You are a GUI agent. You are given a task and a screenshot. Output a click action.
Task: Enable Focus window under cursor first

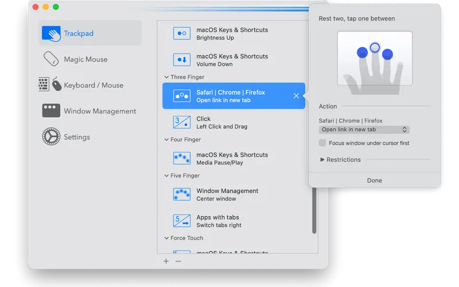(322, 143)
